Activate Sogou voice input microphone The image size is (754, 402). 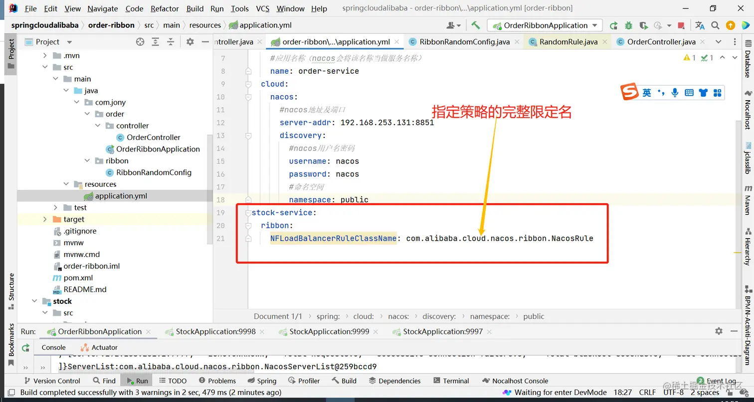(675, 92)
